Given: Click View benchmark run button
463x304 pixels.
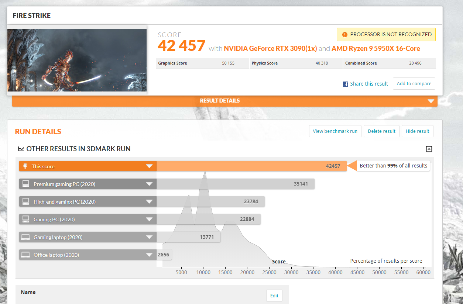Looking at the screenshot, I should [x=335, y=131].
